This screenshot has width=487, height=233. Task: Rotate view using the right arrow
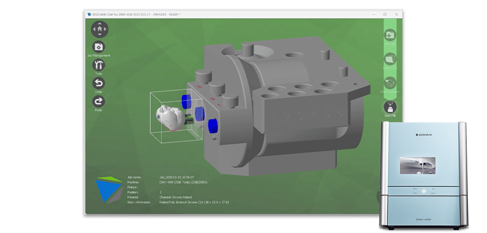pos(106,29)
